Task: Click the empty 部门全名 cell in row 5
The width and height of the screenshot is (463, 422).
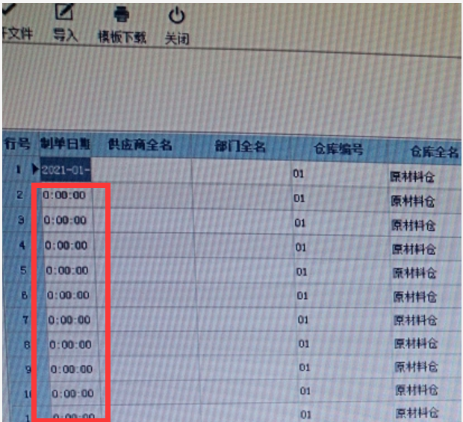Action: click(245, 272)
